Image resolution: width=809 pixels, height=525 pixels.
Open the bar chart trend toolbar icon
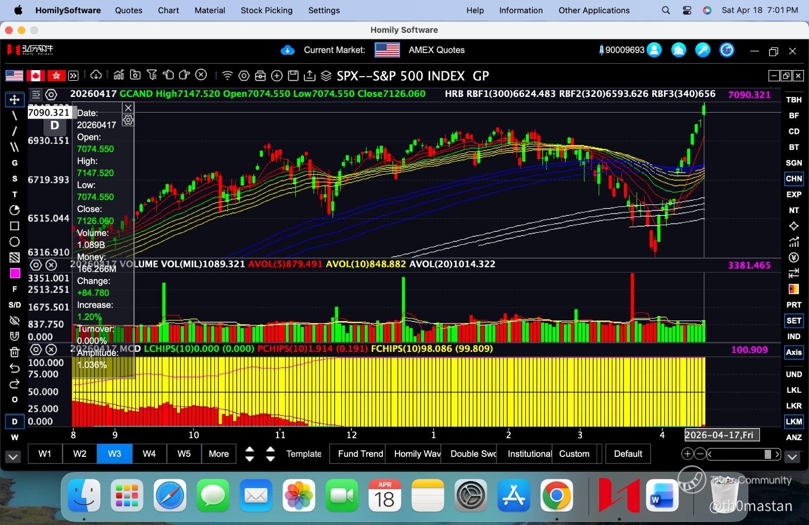pyautogui.click(x=119, y=75)
